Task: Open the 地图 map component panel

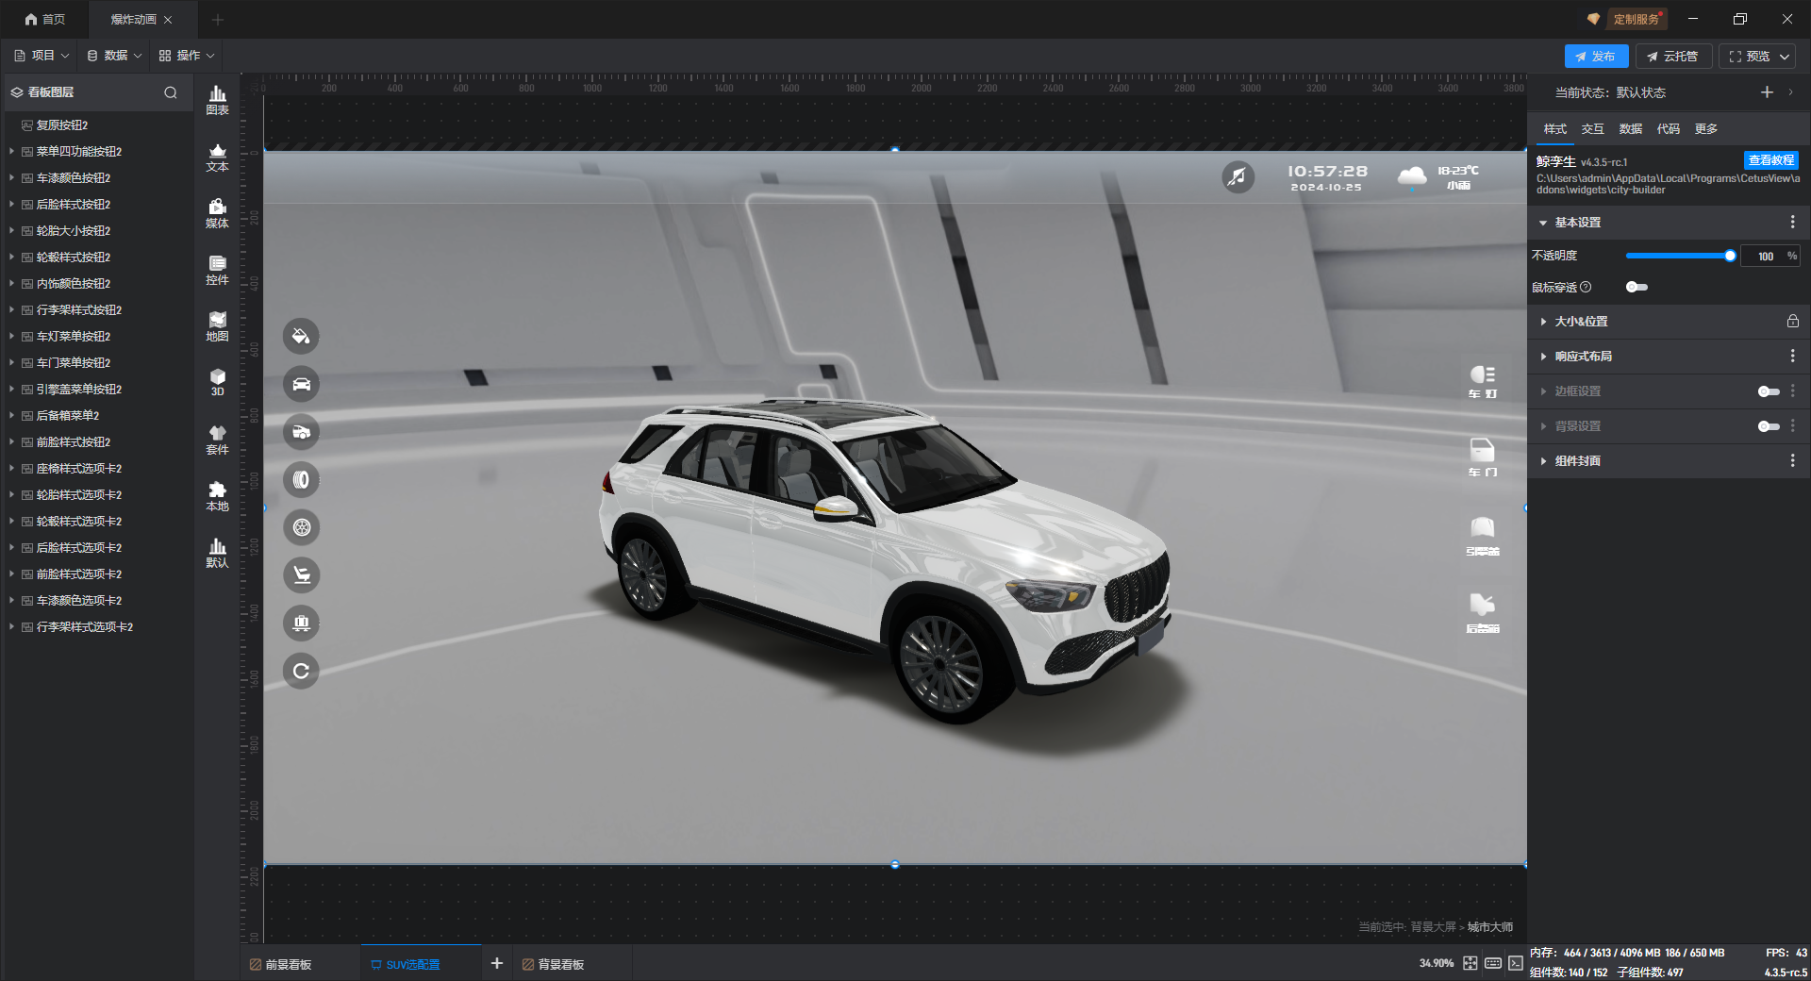Action: tap(217, 326)
